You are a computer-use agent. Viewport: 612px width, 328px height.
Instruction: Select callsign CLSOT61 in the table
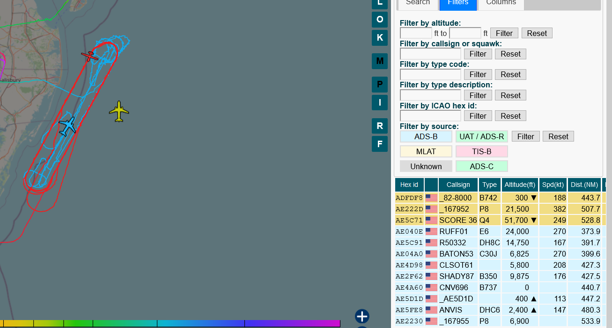pyautogui.click(x=456, y=265)
